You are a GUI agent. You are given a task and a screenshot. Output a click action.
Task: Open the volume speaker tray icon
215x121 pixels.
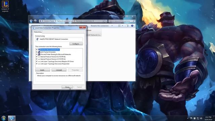(201, 118)
